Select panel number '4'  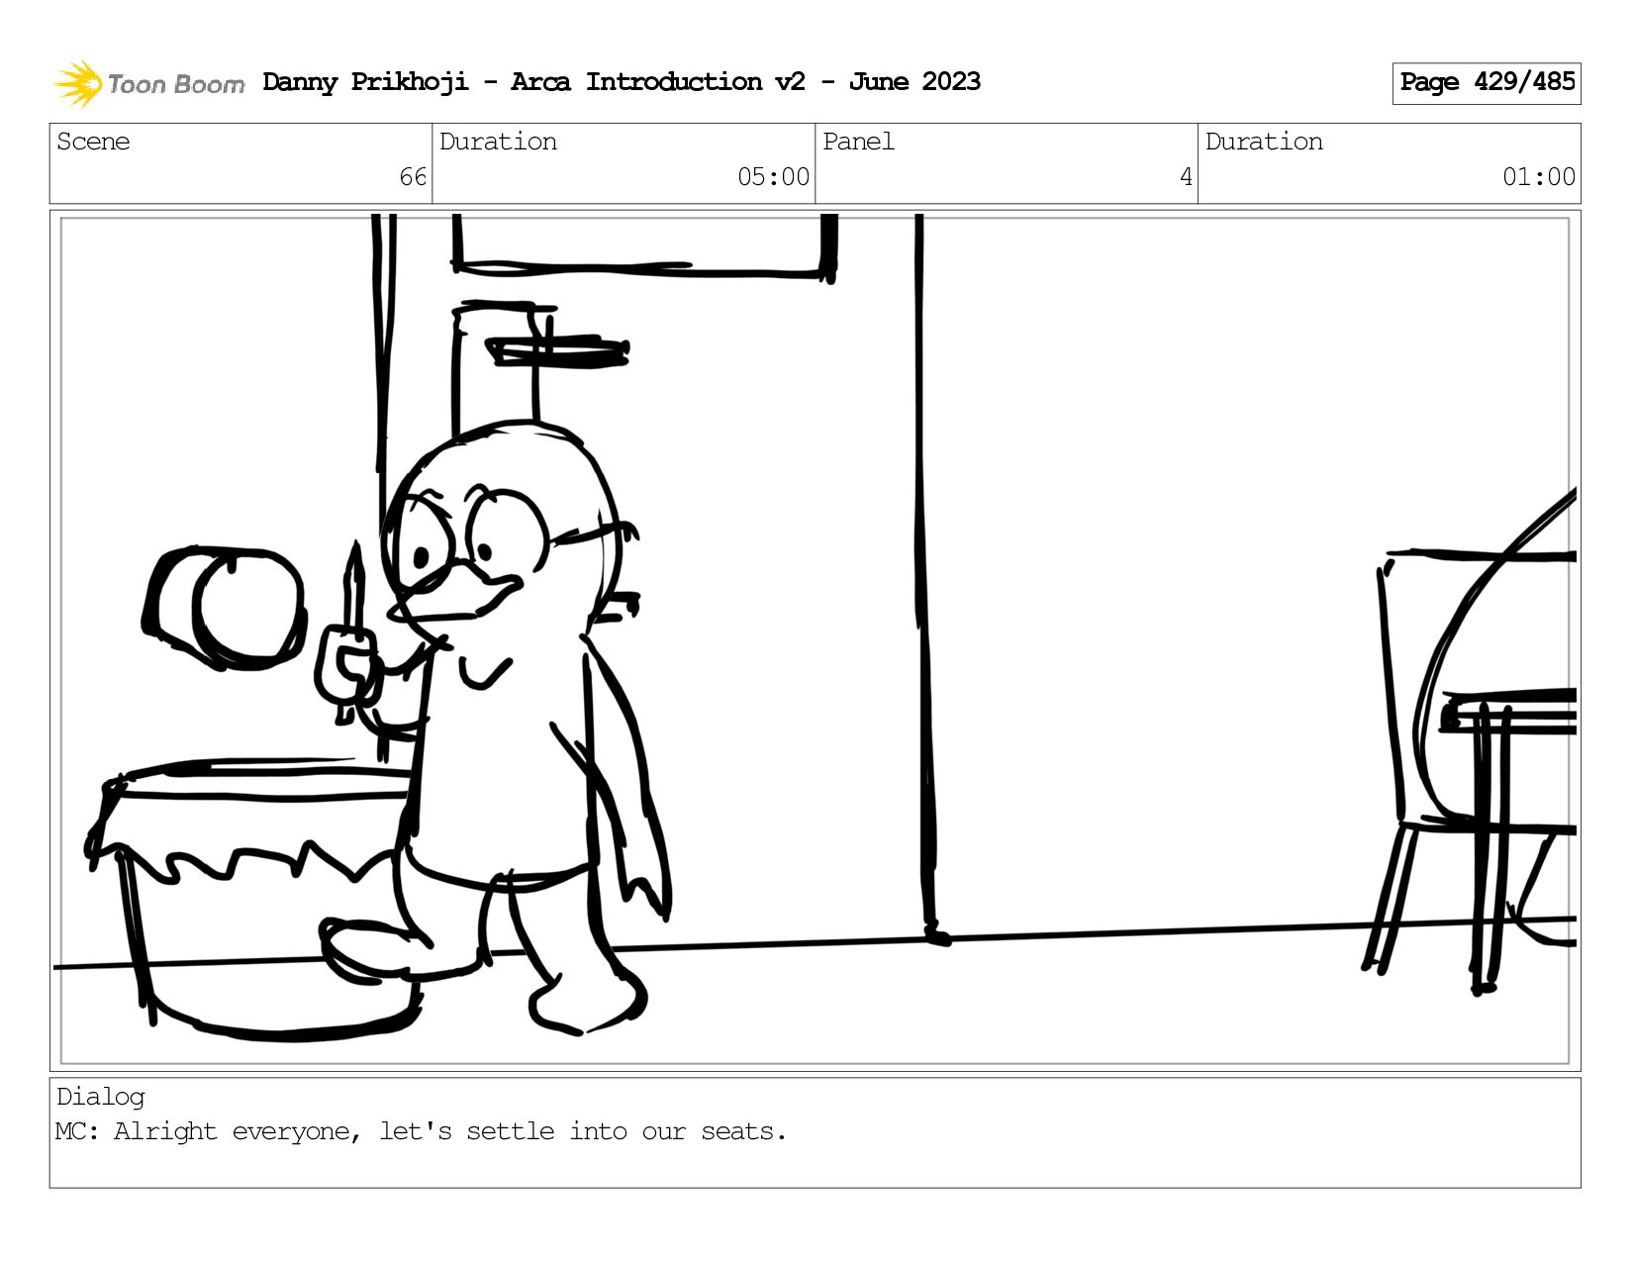pos(1186,177)
